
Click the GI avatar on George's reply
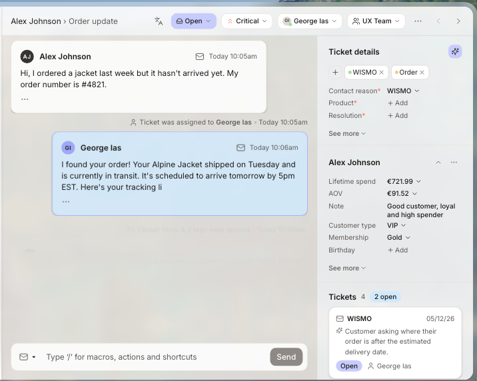68,148
